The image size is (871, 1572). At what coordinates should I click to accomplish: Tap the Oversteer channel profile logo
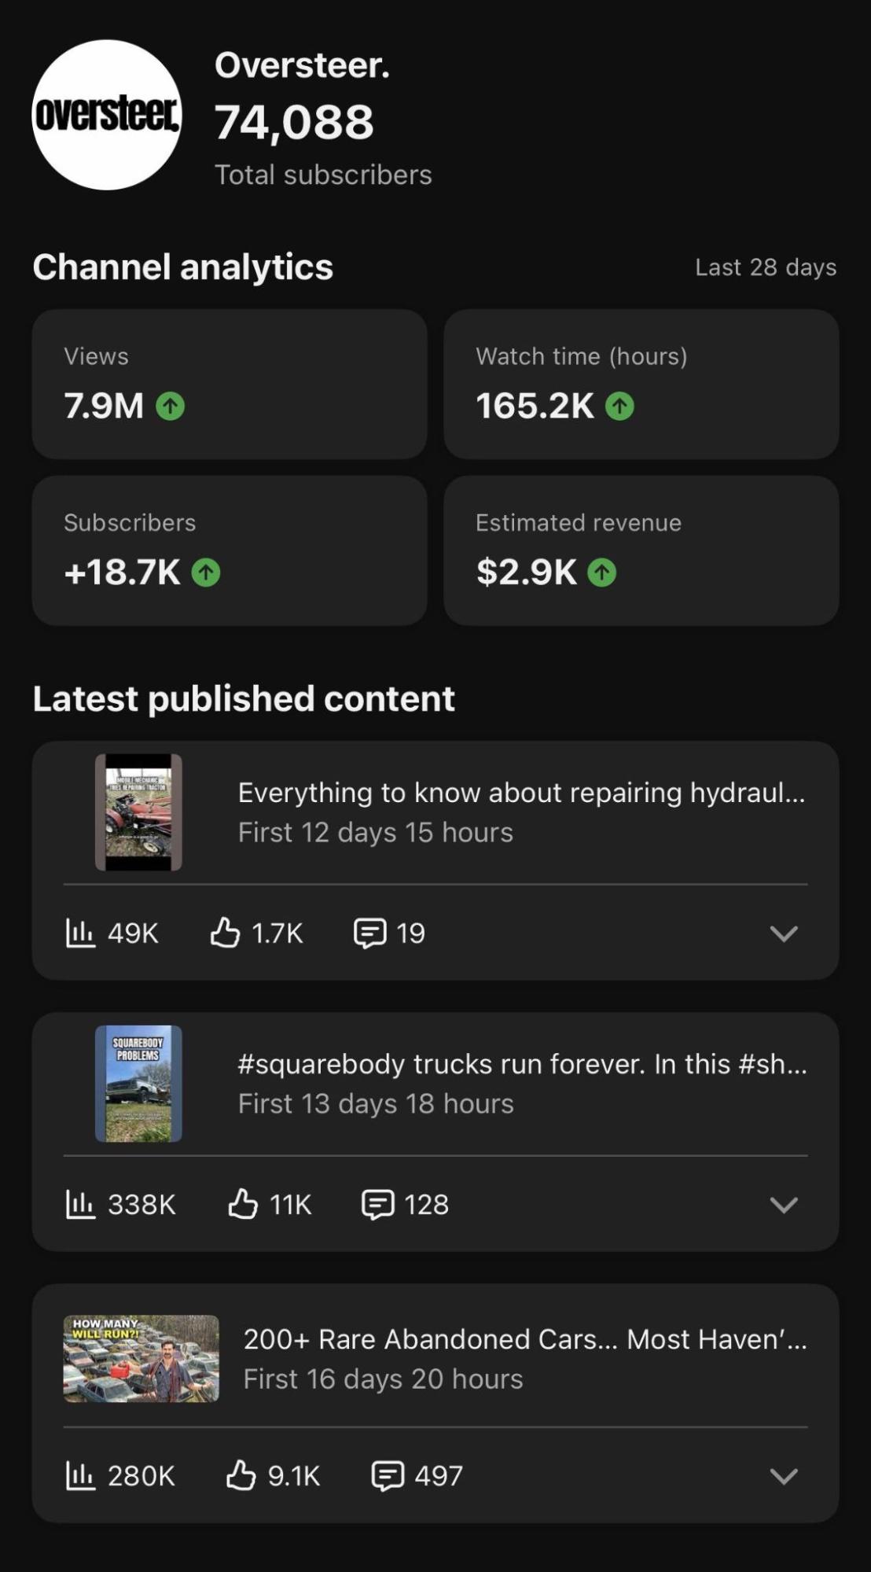107,115
